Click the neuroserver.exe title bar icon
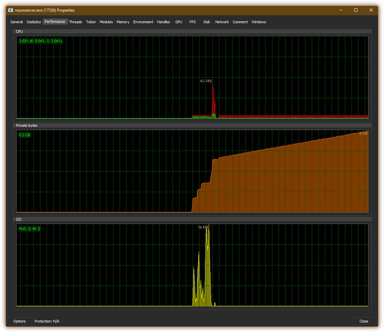 click(10, 10)
